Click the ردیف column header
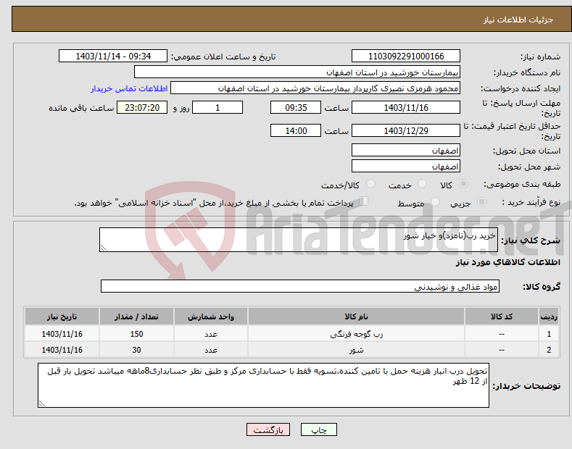This screenshot has height=449, width=572. tap(549, 316)
